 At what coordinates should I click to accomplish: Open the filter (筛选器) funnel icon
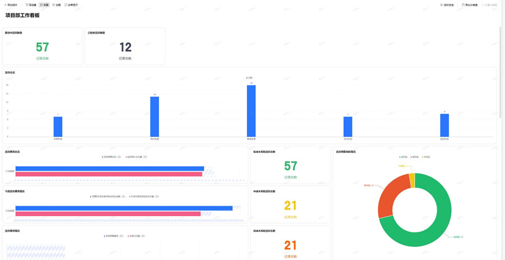(27, 5)
